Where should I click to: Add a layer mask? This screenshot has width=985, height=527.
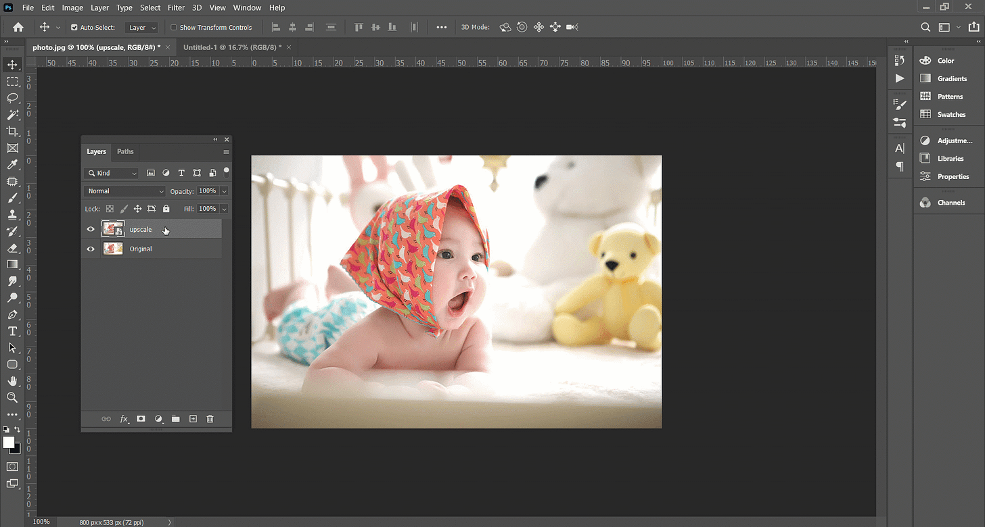pyautogui.click(x=141, y=419)
